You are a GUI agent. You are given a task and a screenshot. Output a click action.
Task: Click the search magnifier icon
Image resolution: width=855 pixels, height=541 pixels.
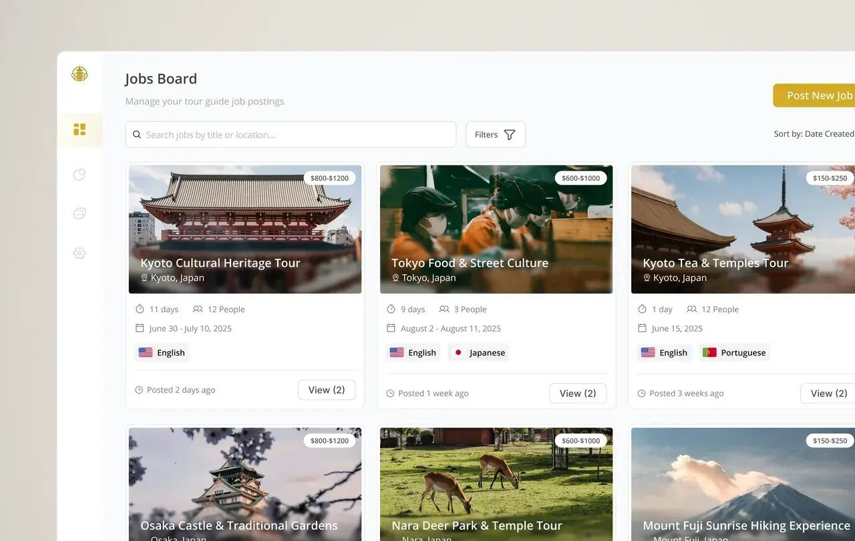[137, 135]
